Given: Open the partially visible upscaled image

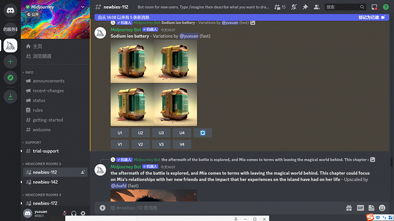Looking at the screenshot, I should tap(154, 196).
